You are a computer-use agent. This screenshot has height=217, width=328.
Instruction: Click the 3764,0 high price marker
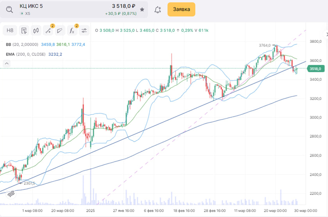(265, 45)
